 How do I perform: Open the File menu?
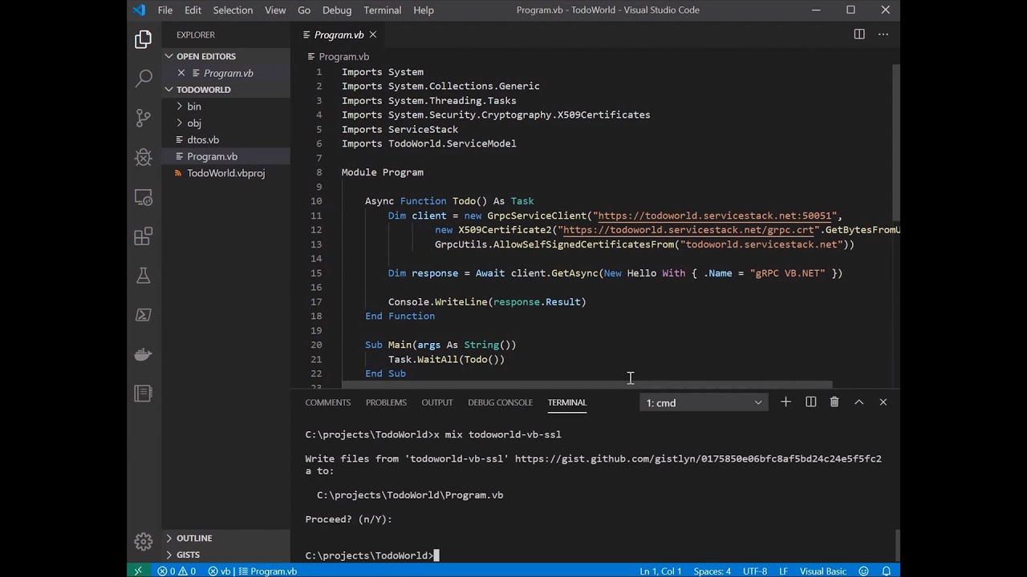coord(165,10)
